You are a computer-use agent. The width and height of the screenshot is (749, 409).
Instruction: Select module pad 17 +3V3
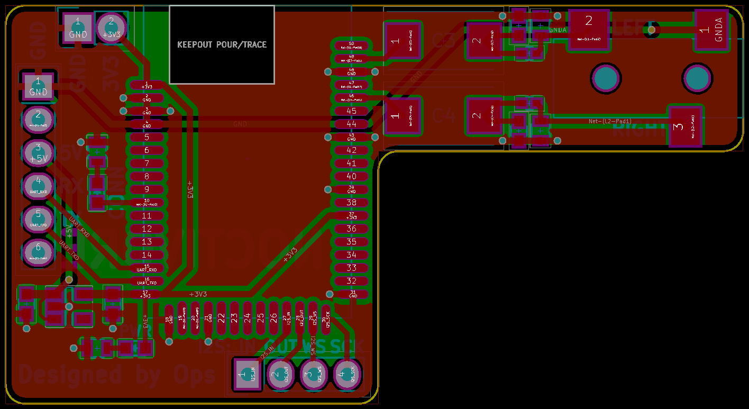point(147,294)
